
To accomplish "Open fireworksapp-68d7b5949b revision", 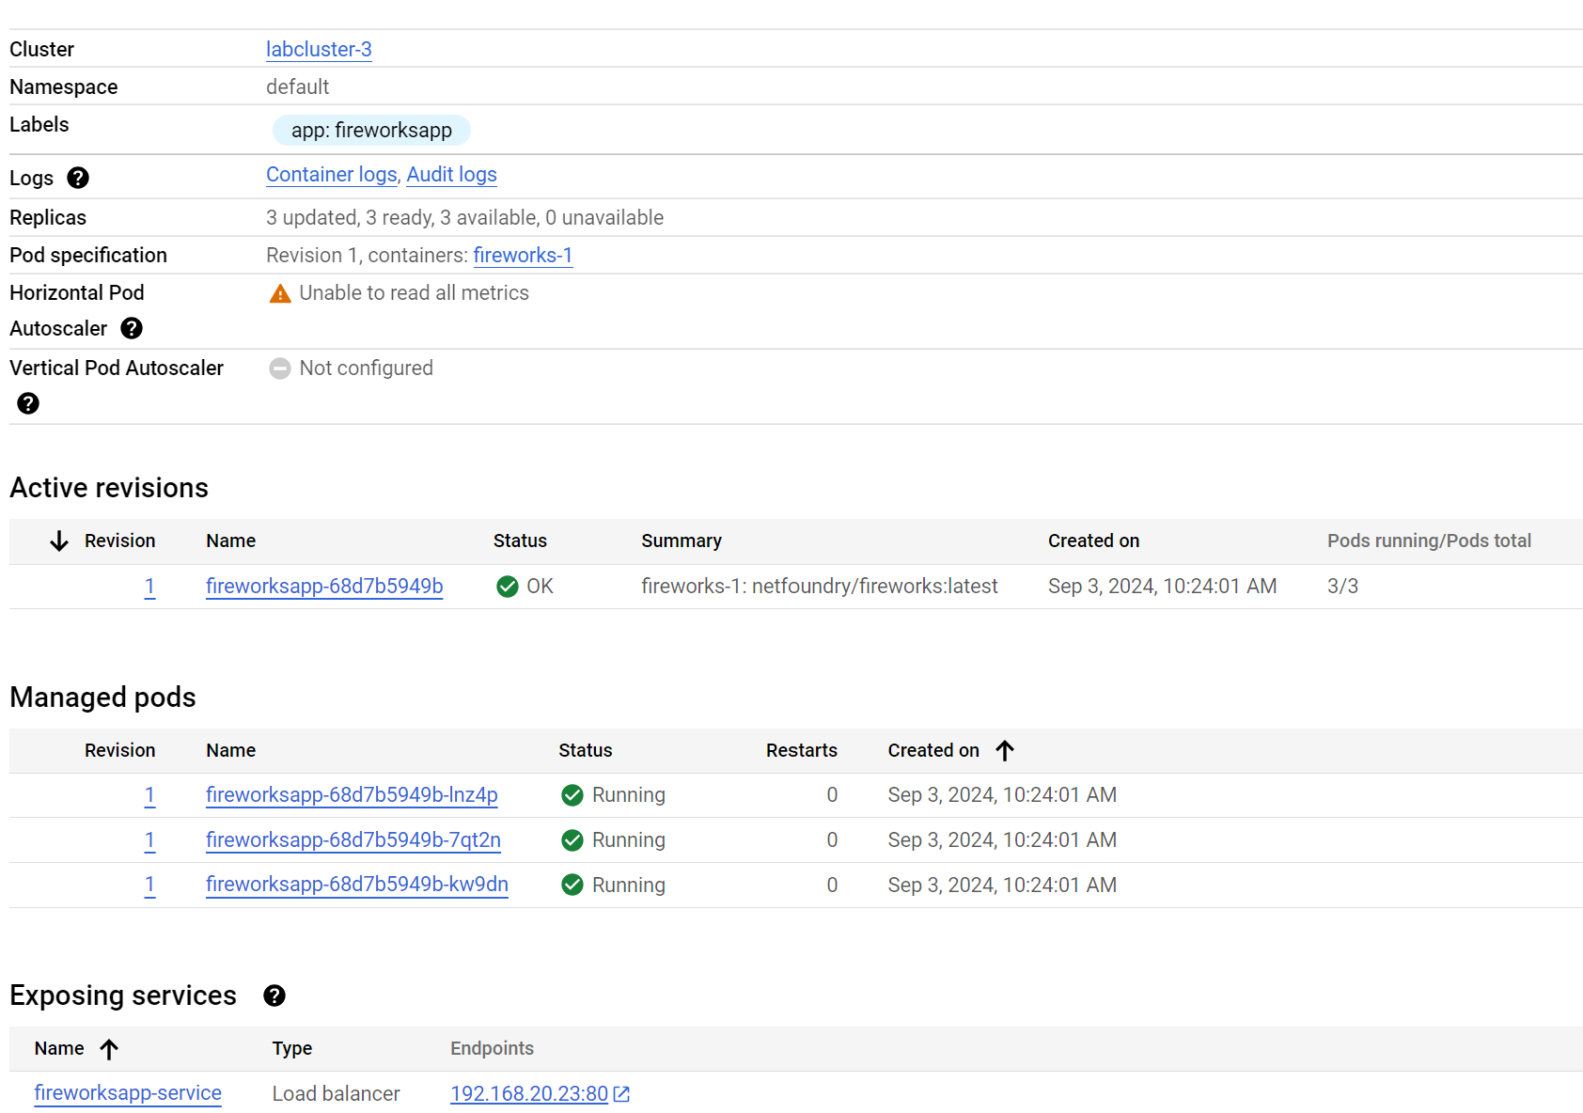I will click(x=324, y=587).
